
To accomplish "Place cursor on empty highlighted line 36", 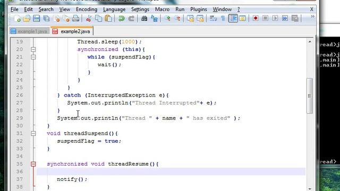I will pos(171,171).
